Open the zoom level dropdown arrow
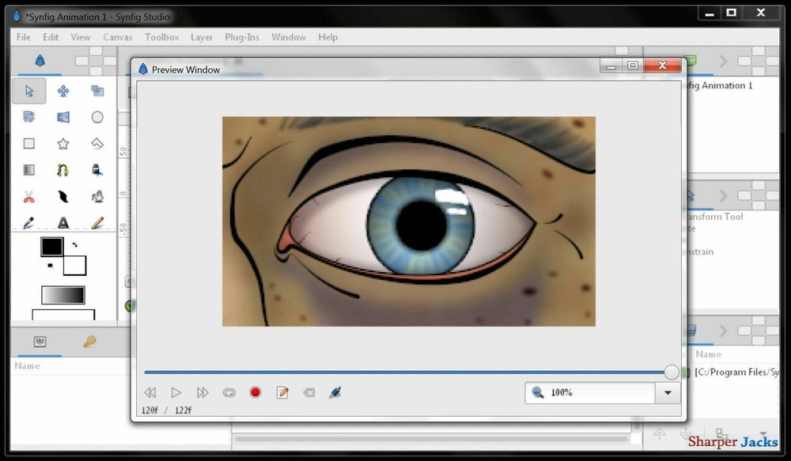This screenshot has height=461, width=791. [668, 392]
